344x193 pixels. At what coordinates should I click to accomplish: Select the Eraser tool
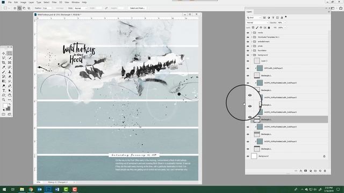tap(10, 77)
